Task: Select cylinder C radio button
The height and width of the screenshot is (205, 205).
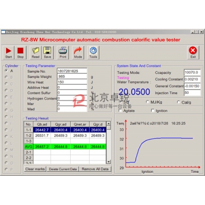Action: point(7,84)
